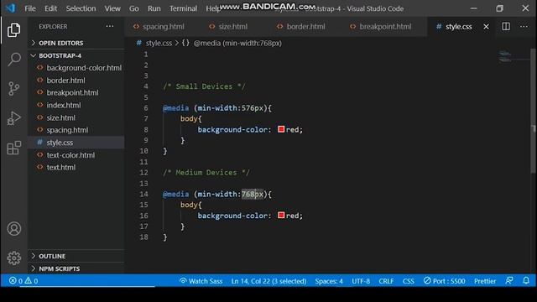Viewport: 537px width, 302px height.
Task: Open size.html in the explorer
Action: (76, 117)
